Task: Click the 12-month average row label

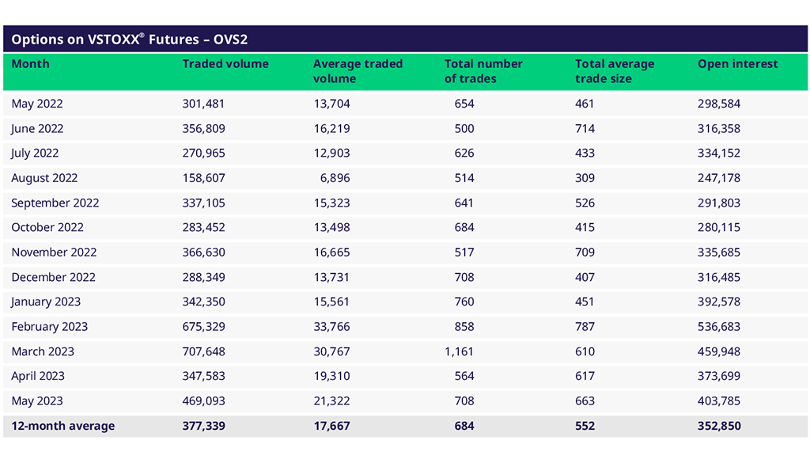Action: (62, 426)
